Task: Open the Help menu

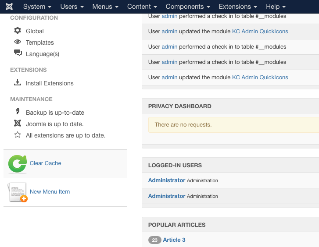Action: coord(276,7)
